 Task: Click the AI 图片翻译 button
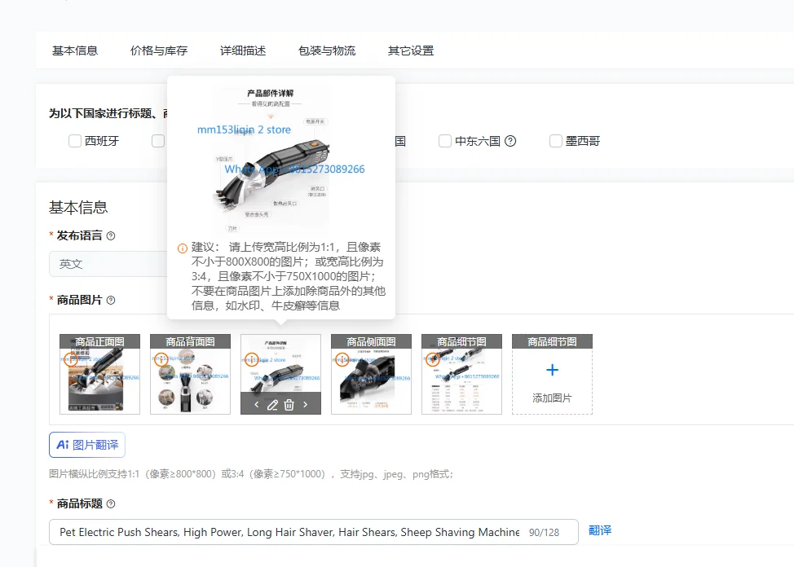pos(87,445)
